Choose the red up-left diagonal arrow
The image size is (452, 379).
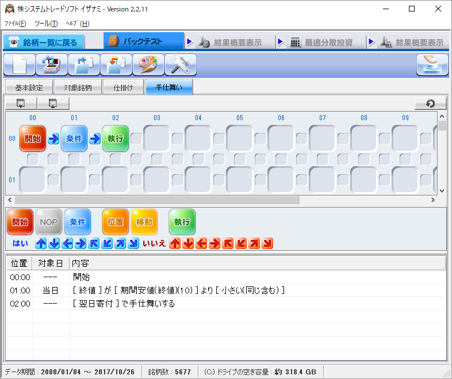click(228, 243)
